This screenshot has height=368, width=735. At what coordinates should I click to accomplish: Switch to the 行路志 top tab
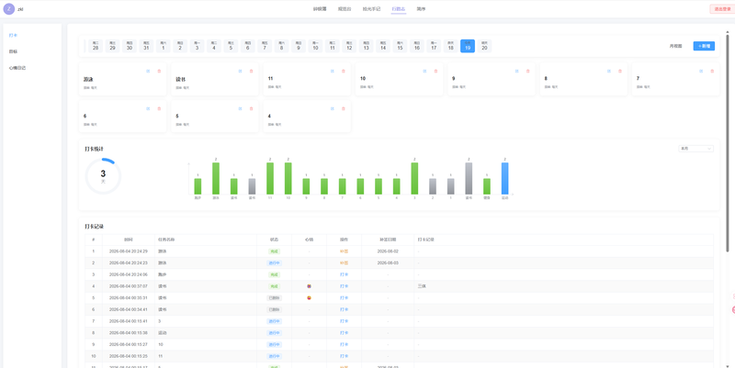point(399,9)
